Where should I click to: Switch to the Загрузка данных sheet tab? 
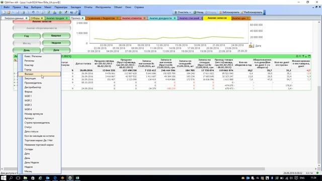point(16,18)
